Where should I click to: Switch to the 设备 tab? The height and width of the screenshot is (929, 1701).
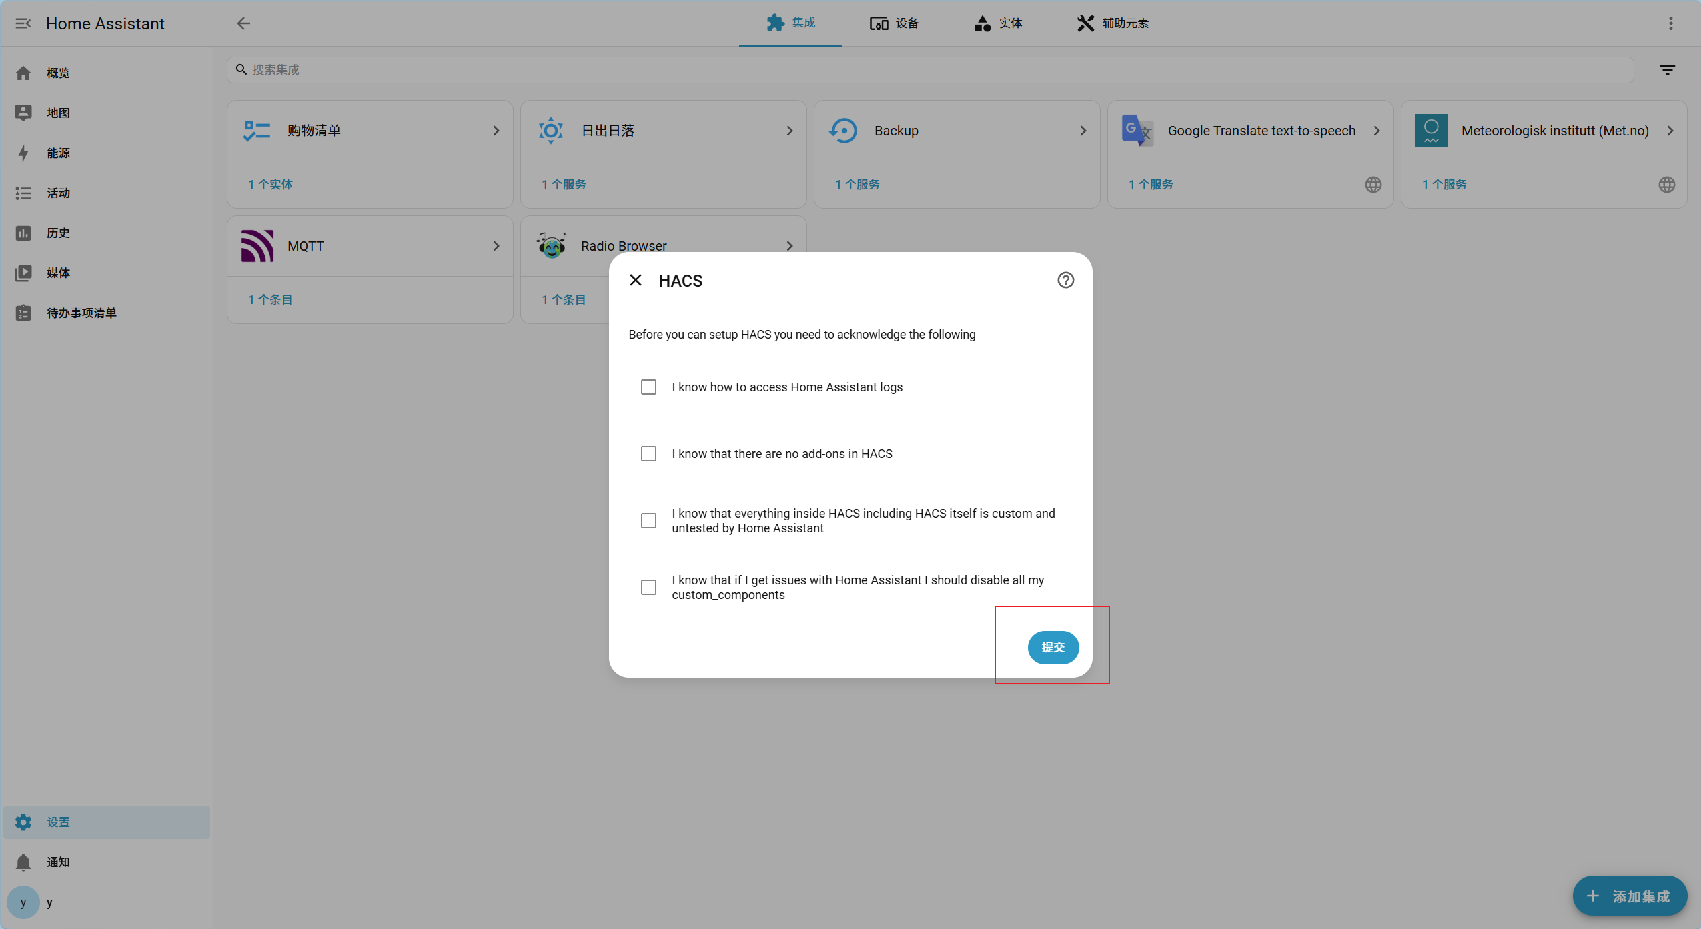[895, 23]
